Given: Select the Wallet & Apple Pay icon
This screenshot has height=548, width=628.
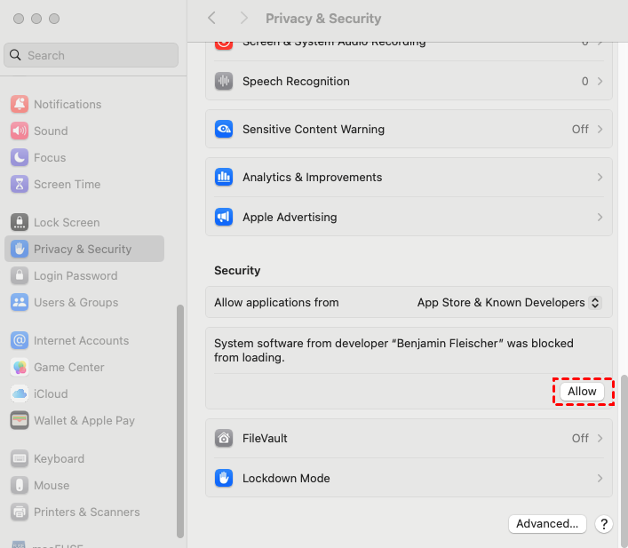Looking at the screenshot, I should pyautogui.click(x=20, y=420).
